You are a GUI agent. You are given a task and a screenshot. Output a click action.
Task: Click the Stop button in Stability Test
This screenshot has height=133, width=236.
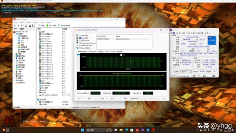[x=89, y=99]
